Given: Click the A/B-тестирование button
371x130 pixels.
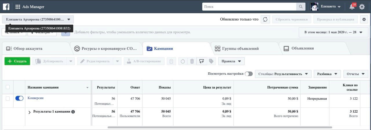Looking at the screenshot, I should point(144,61).
